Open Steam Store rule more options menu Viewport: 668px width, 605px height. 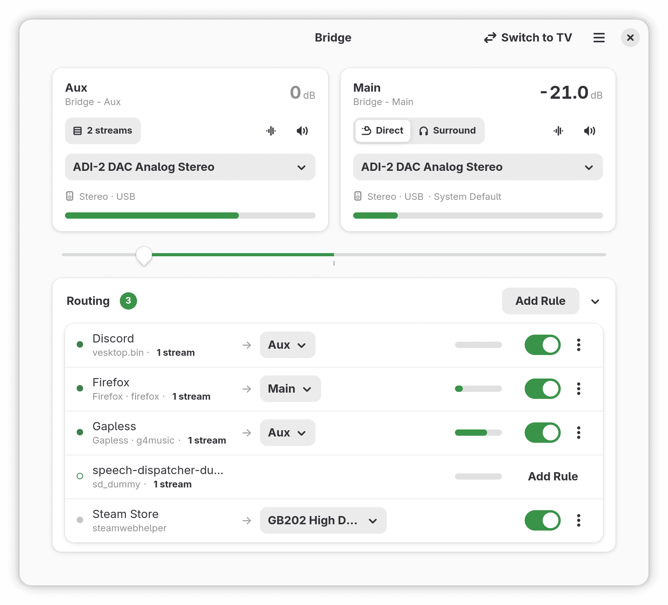[579, 520]
